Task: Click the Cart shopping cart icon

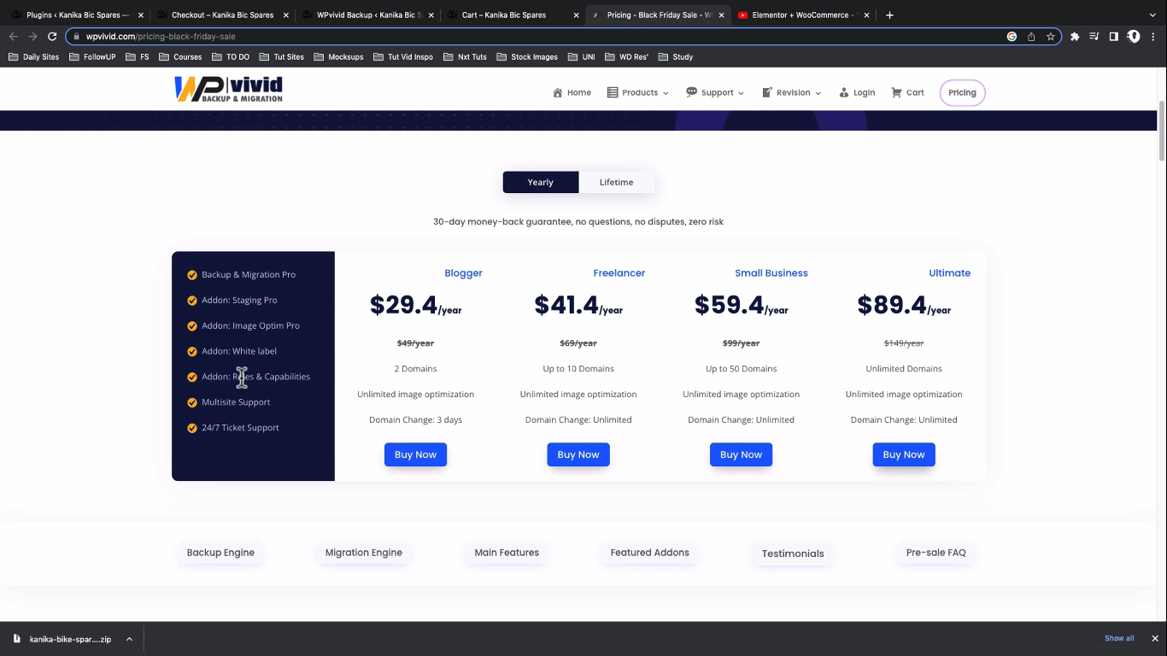Action: pos(896,92)
